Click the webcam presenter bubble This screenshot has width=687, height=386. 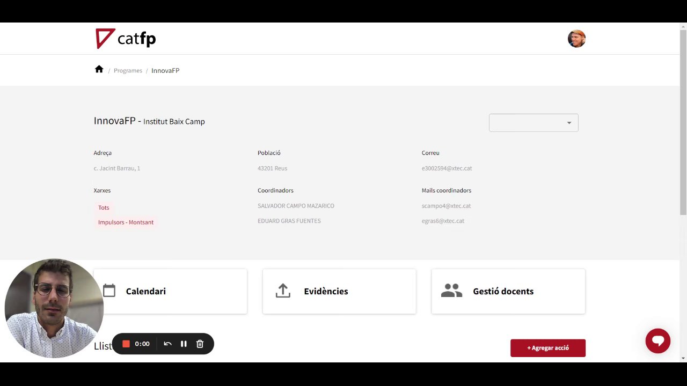point(54,308)
